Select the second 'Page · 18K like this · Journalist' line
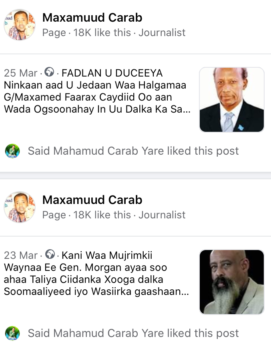Viewport: 271px width, 353px height. 114,215
